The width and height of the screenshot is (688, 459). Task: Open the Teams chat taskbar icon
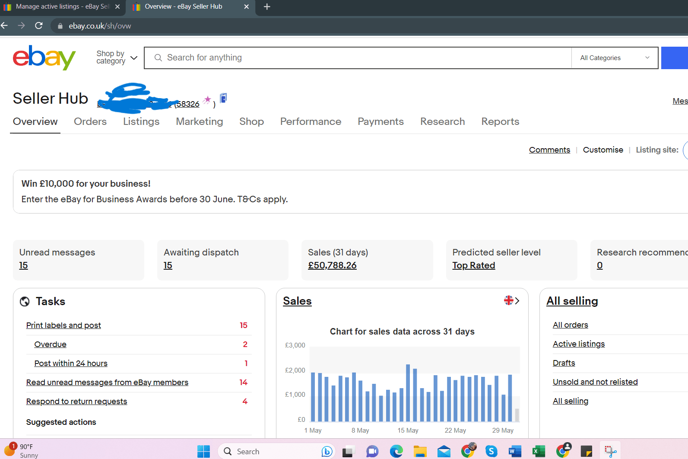[x=372, y=451]
